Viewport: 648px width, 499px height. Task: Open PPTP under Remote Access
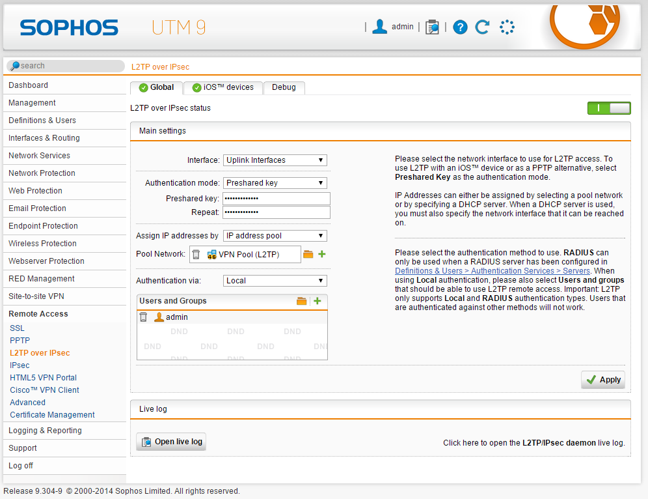(x=20, y=341)
